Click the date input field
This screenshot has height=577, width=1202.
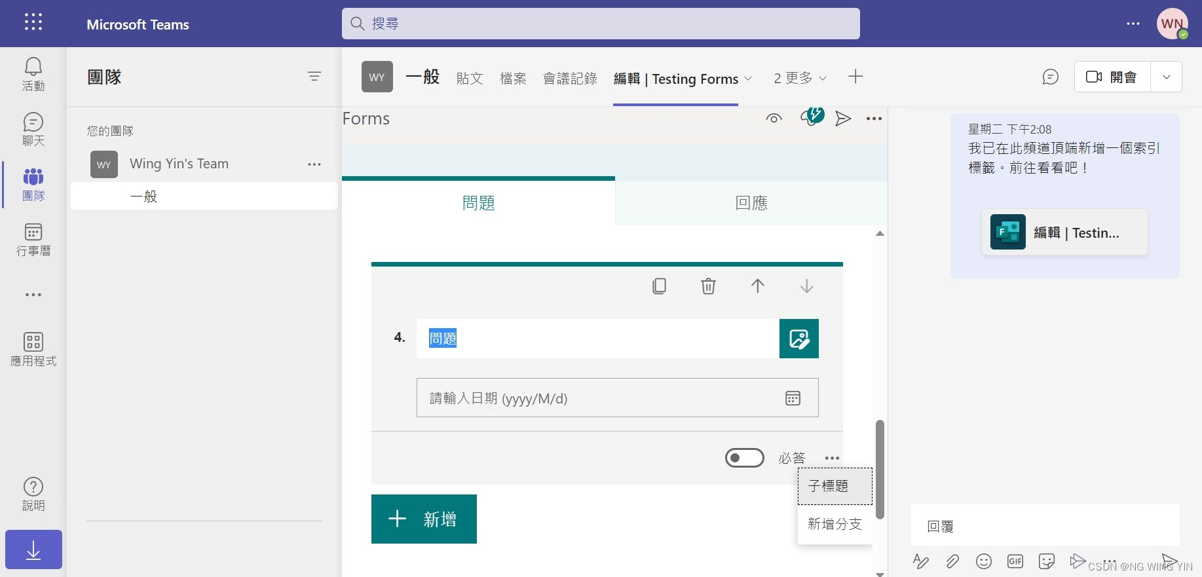pyautogui.click(x=617, y=398)
